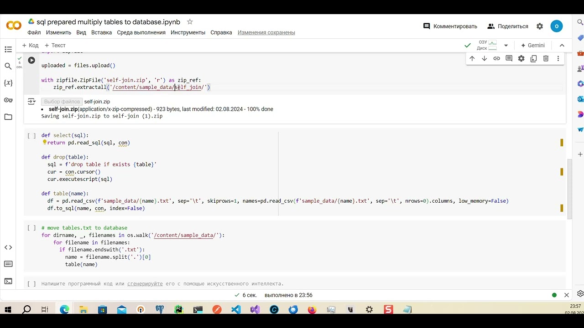Click the Изменения сохранены link
The image size is (584, 328).
[266, 32]
